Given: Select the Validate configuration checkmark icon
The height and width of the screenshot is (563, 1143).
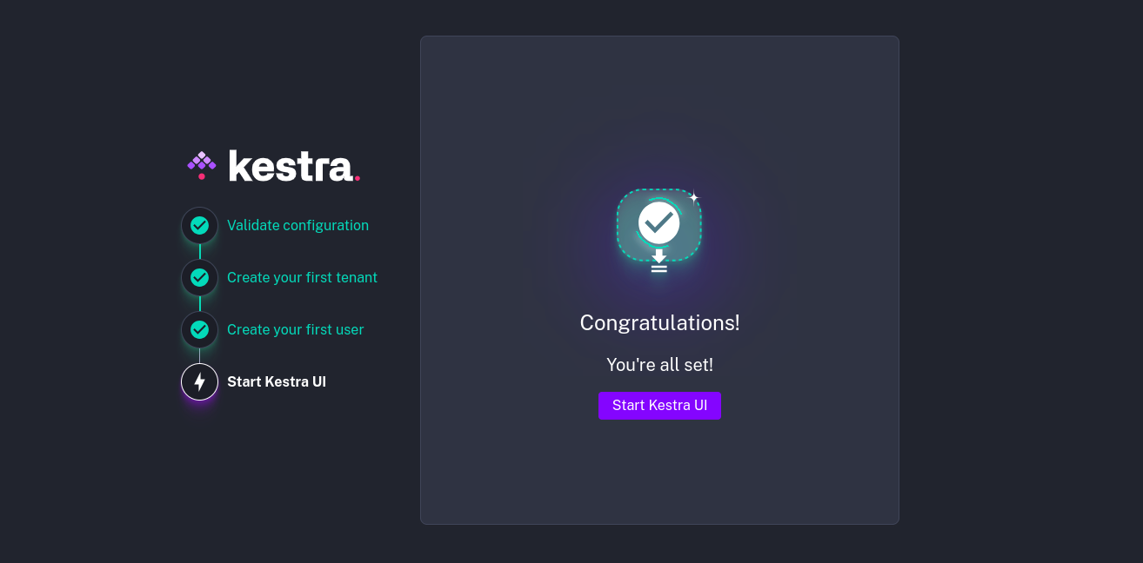Looking at the screenshot, I should click(x=199, y=226).
